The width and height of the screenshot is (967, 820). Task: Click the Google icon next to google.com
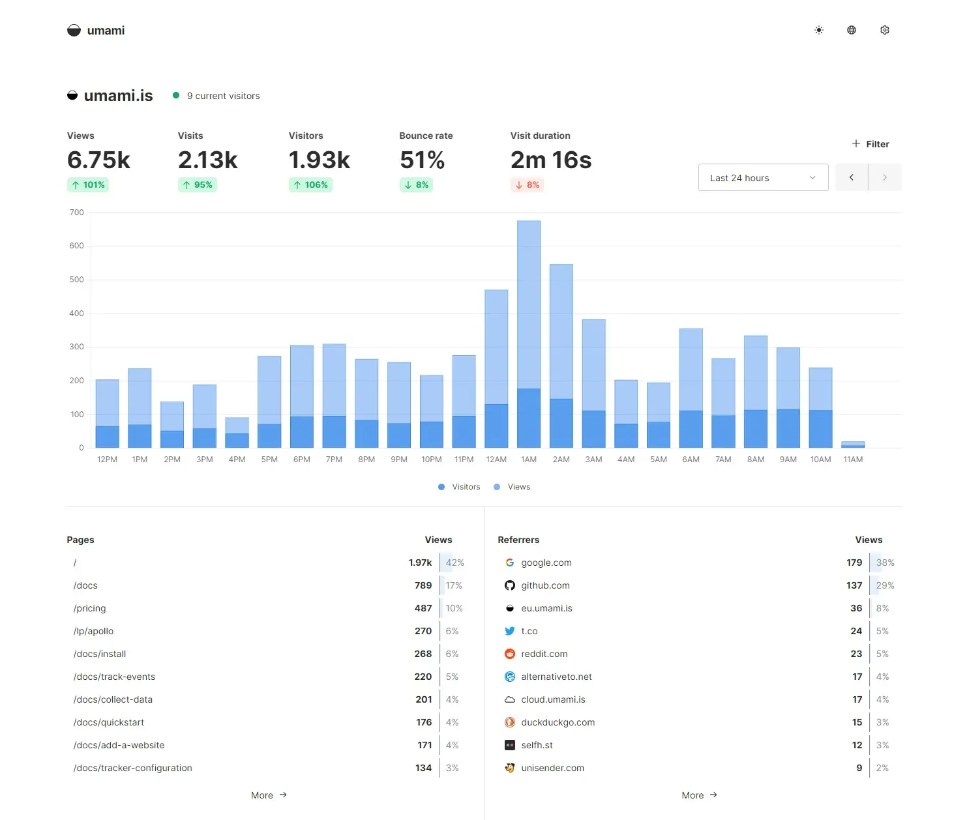[509, 562]
